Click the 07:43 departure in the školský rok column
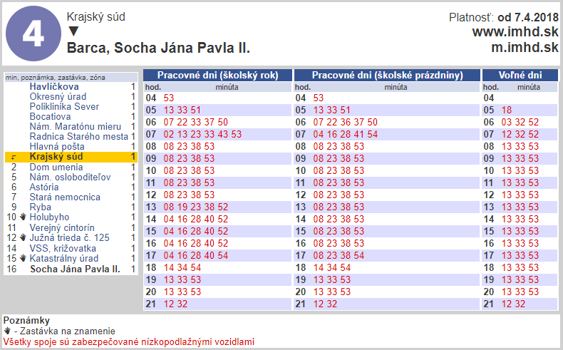 tap(223, 134)
